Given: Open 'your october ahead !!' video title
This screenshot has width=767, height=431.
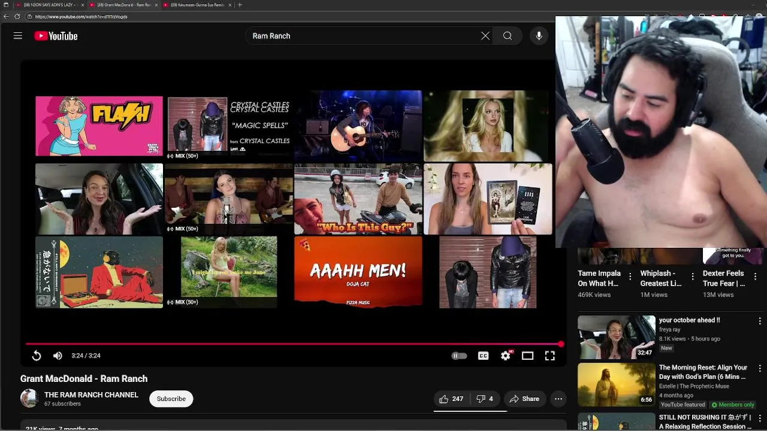Looking at the screenshot, I should click(689, 320).
